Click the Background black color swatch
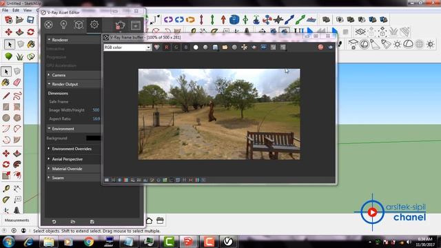Image resolution: width=441 pixels, height=248 pixels. click(94, 138)
